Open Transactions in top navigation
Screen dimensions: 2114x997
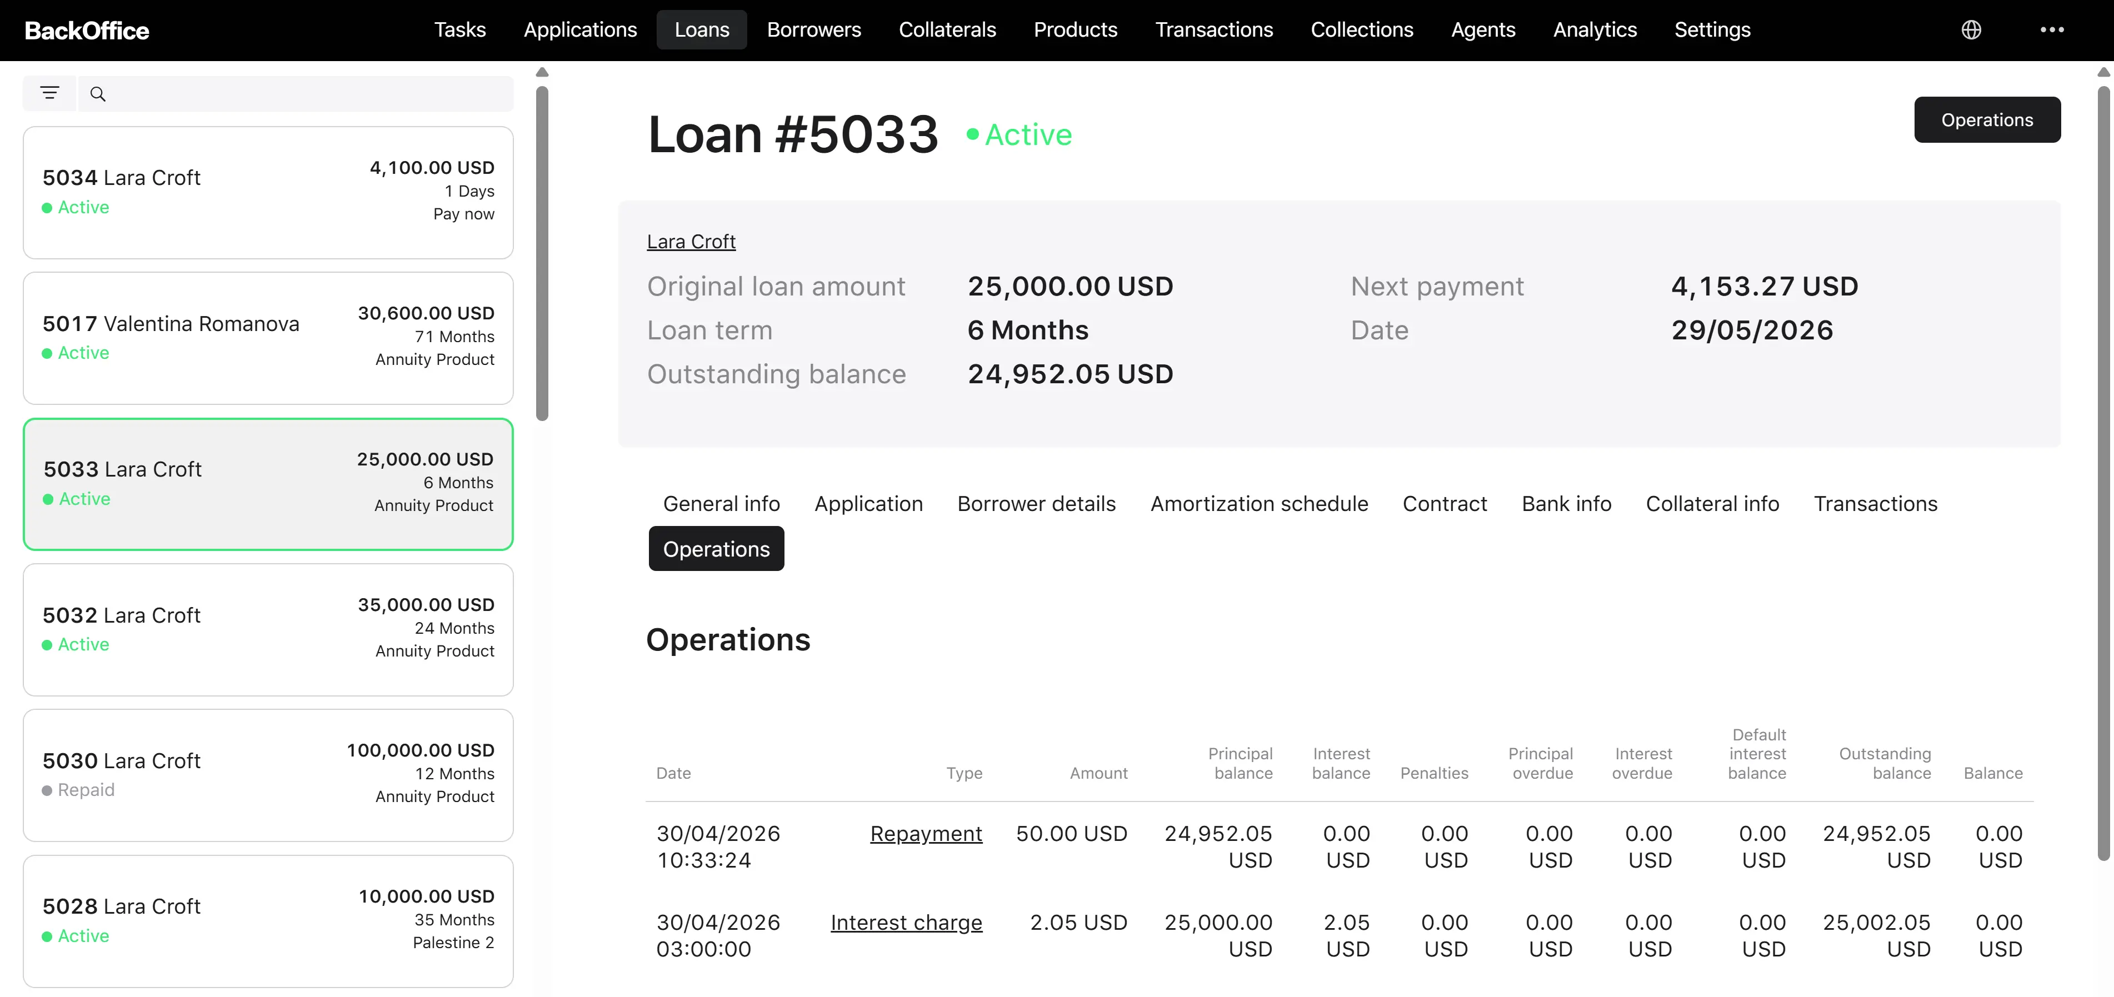(1214, 29)
